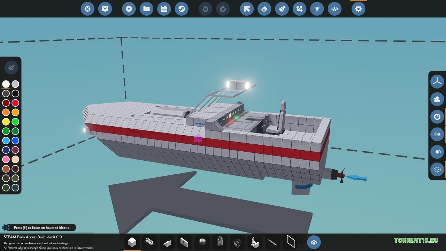This screenshot has height=251, width=446.
Task: Open the load folder dialog
Action: (x=146, y=9)
